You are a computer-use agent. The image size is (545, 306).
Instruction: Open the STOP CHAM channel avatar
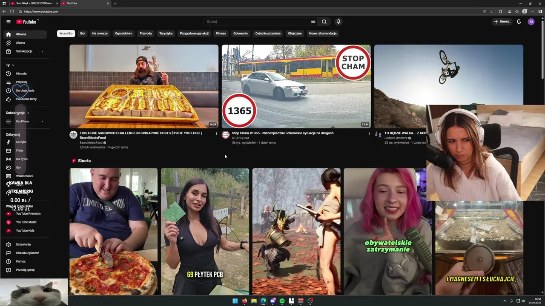226,135
